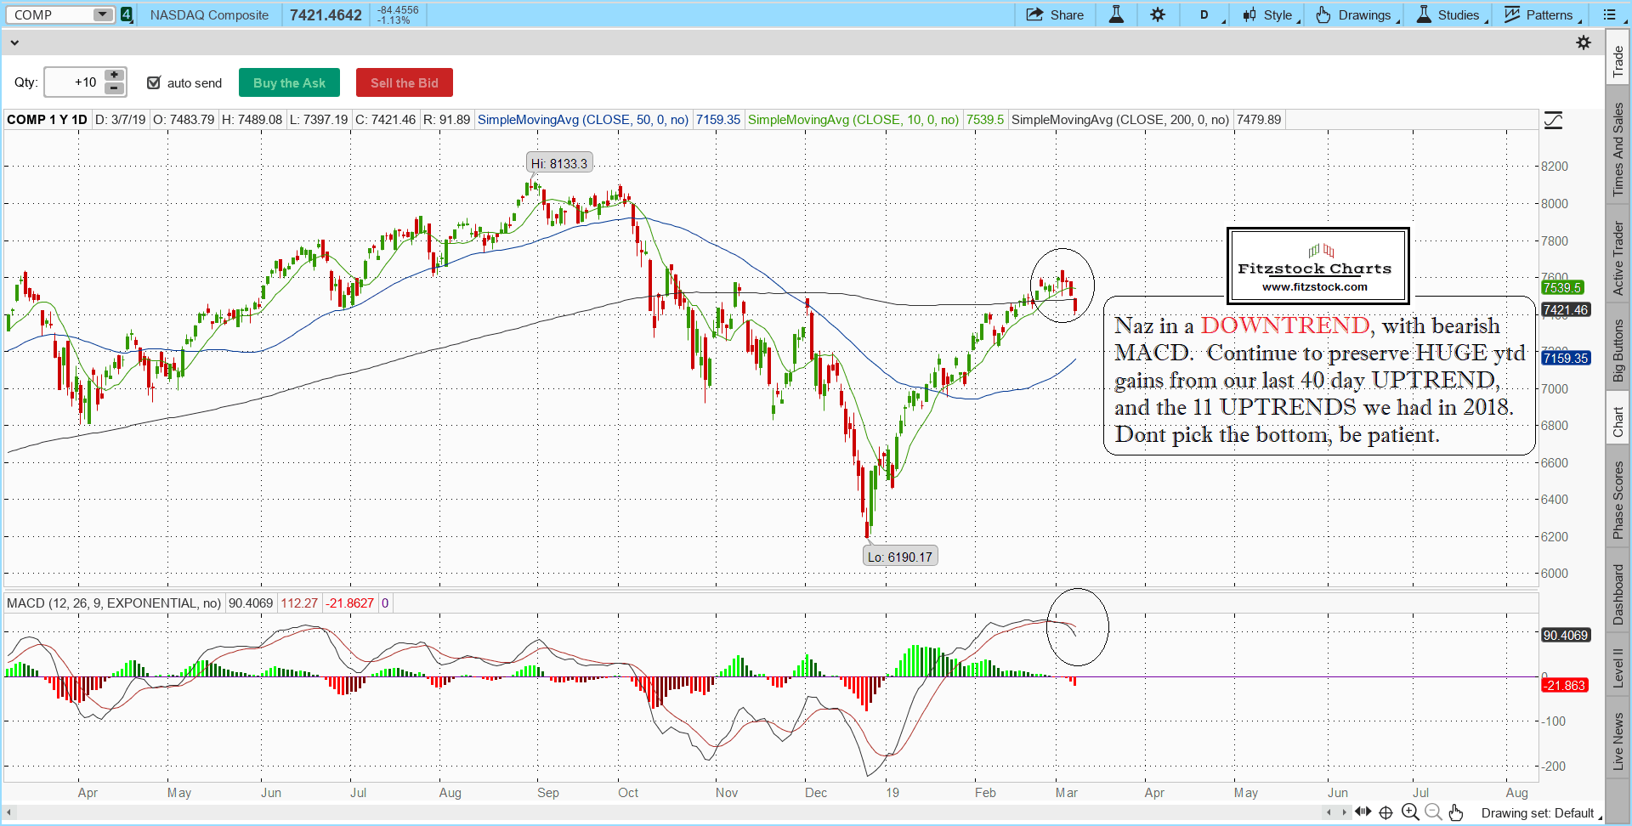This screenshot has width=1632, height=826.
Task: Open chart settings gear in top toolbar
Action: 1158,14
